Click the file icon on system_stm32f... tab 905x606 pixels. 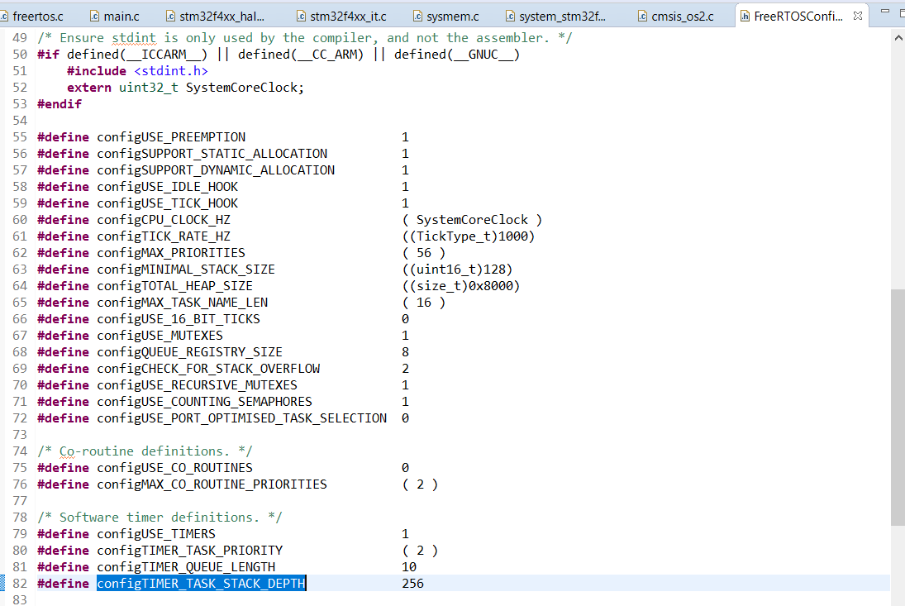coord(510,17)
